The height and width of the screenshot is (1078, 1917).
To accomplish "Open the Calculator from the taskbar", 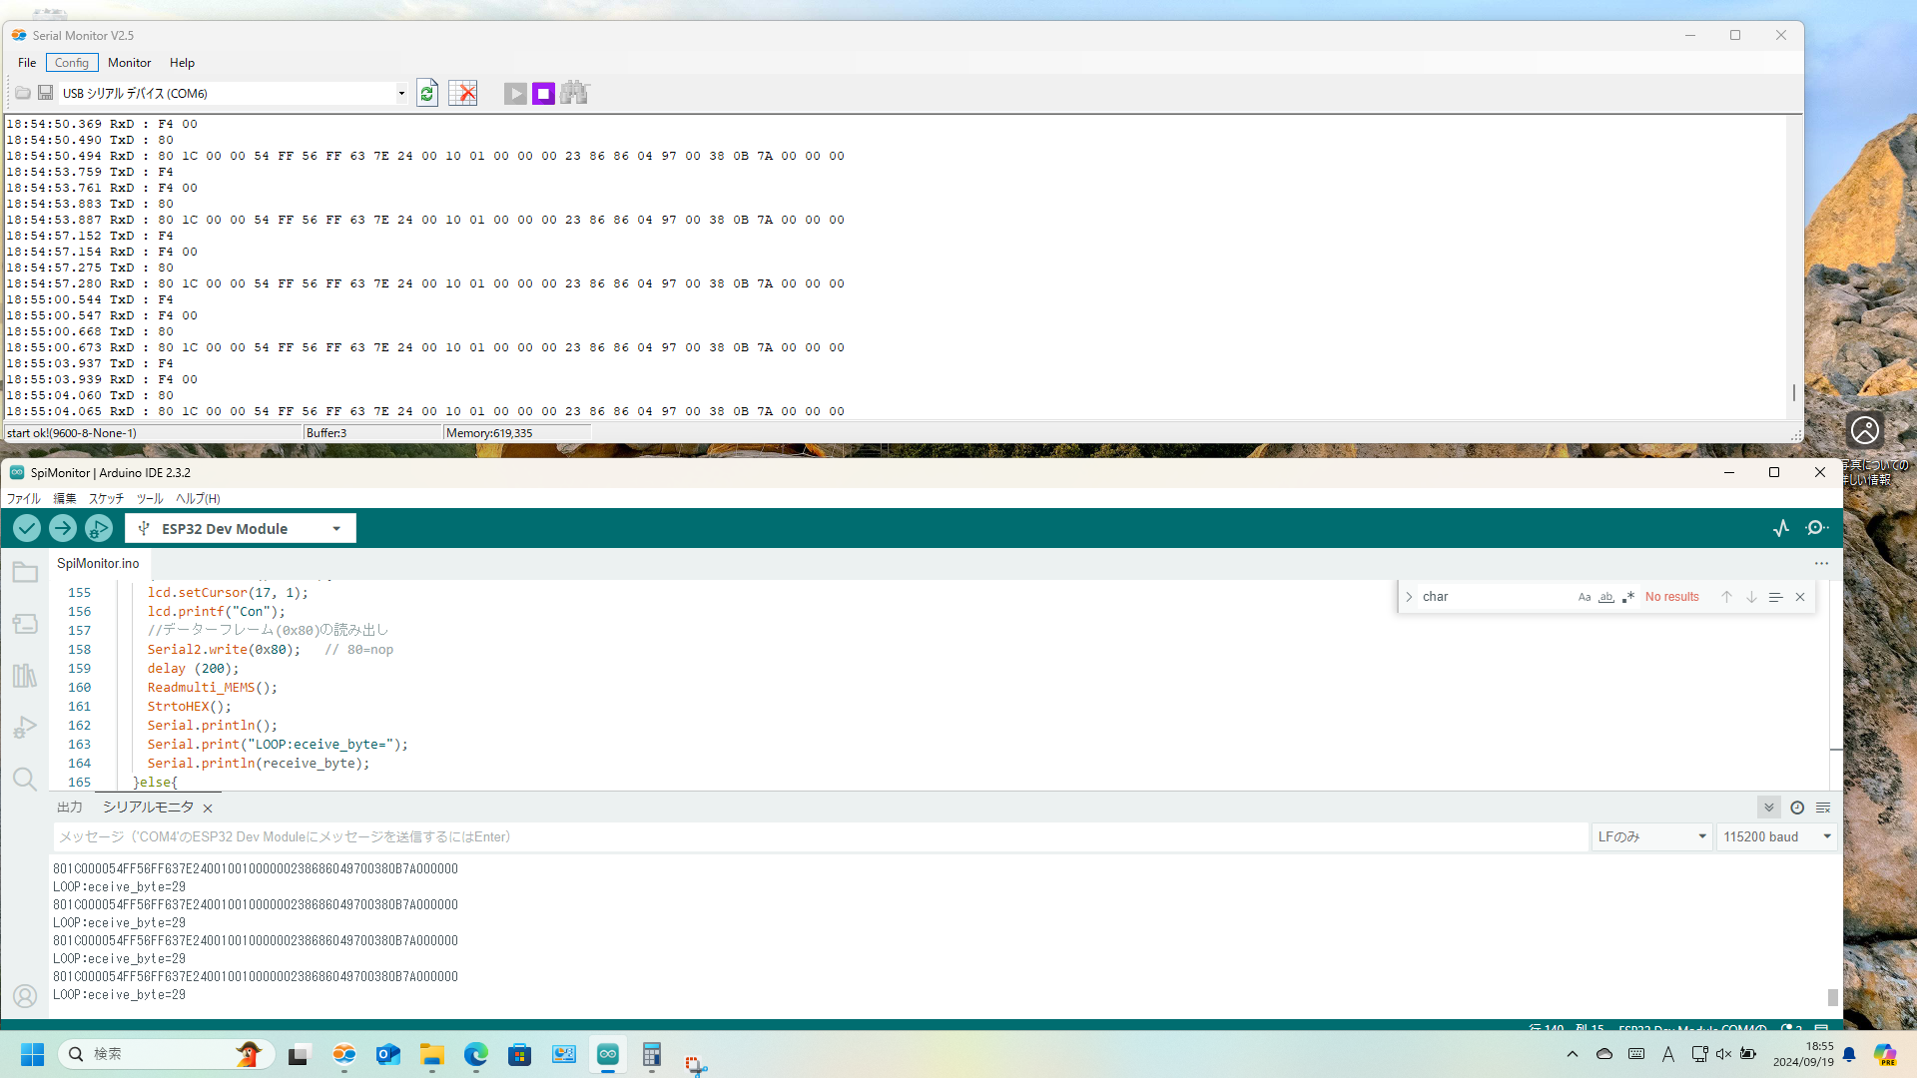I will pyautogui.click(x=652, y=1054).
